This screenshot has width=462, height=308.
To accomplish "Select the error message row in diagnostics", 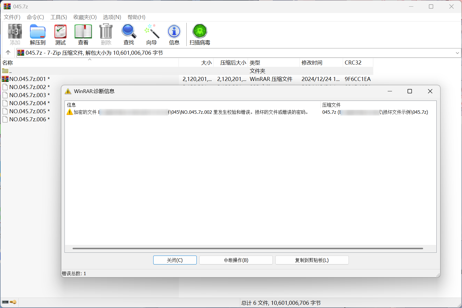I will pyautogui.click(x=190, y=112).
